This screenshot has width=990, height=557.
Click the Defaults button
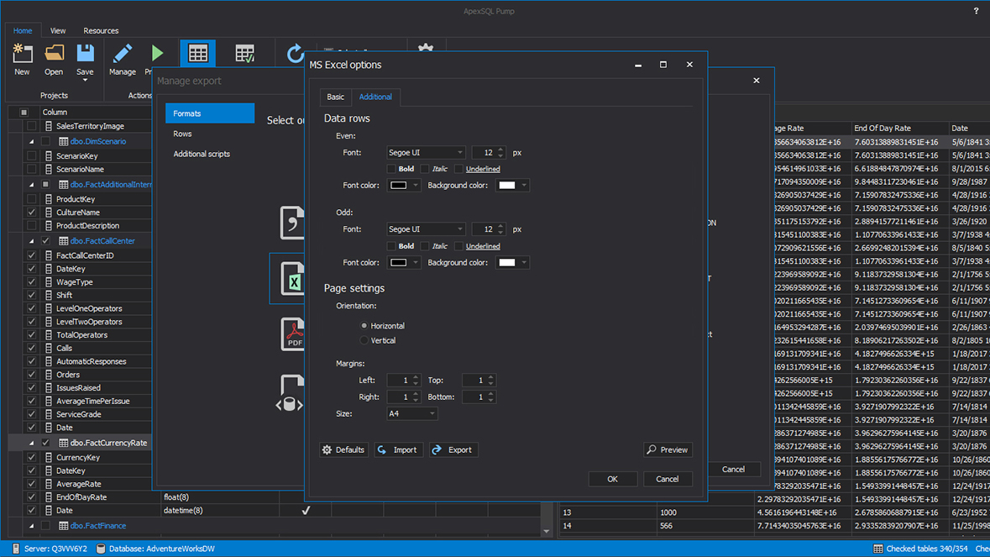(x=343, y=449)
